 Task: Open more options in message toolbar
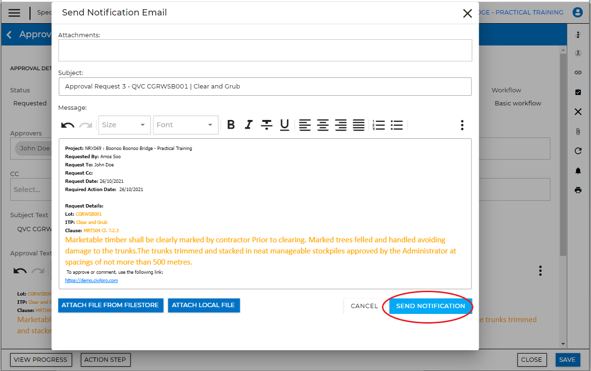tap(462, 125)
